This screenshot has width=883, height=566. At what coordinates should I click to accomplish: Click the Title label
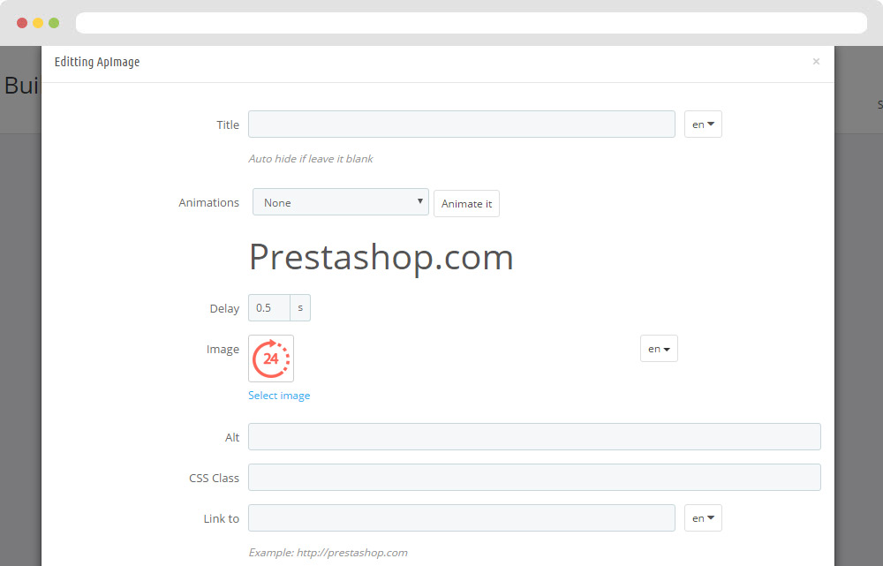pyautogui.click(x=228, y=125)
